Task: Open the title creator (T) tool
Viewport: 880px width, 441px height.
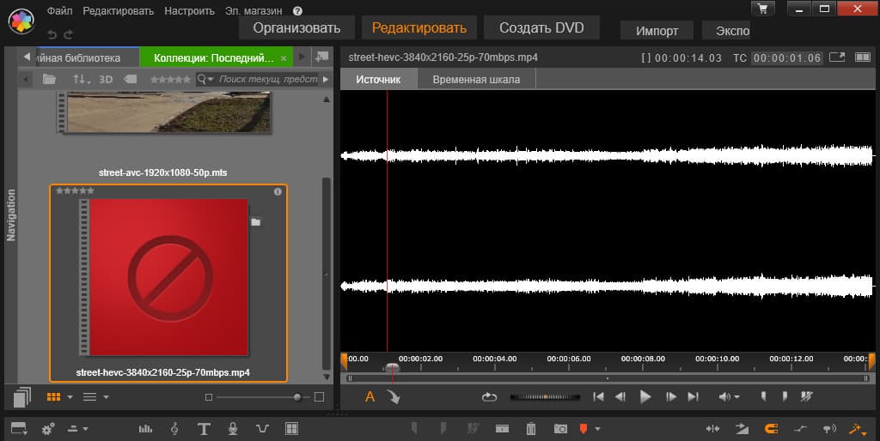Action: 204,428
